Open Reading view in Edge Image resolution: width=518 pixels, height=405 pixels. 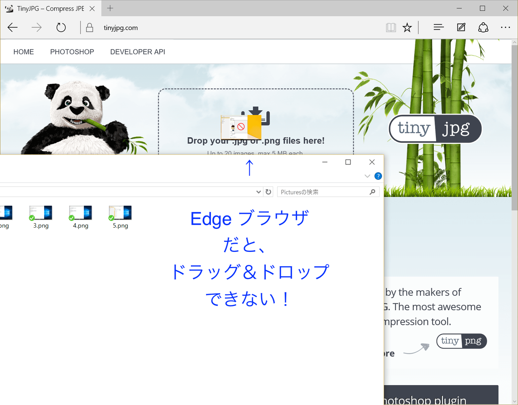(x=391, y=28)
